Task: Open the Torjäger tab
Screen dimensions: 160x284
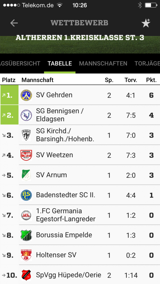Action: coord(147,64)
